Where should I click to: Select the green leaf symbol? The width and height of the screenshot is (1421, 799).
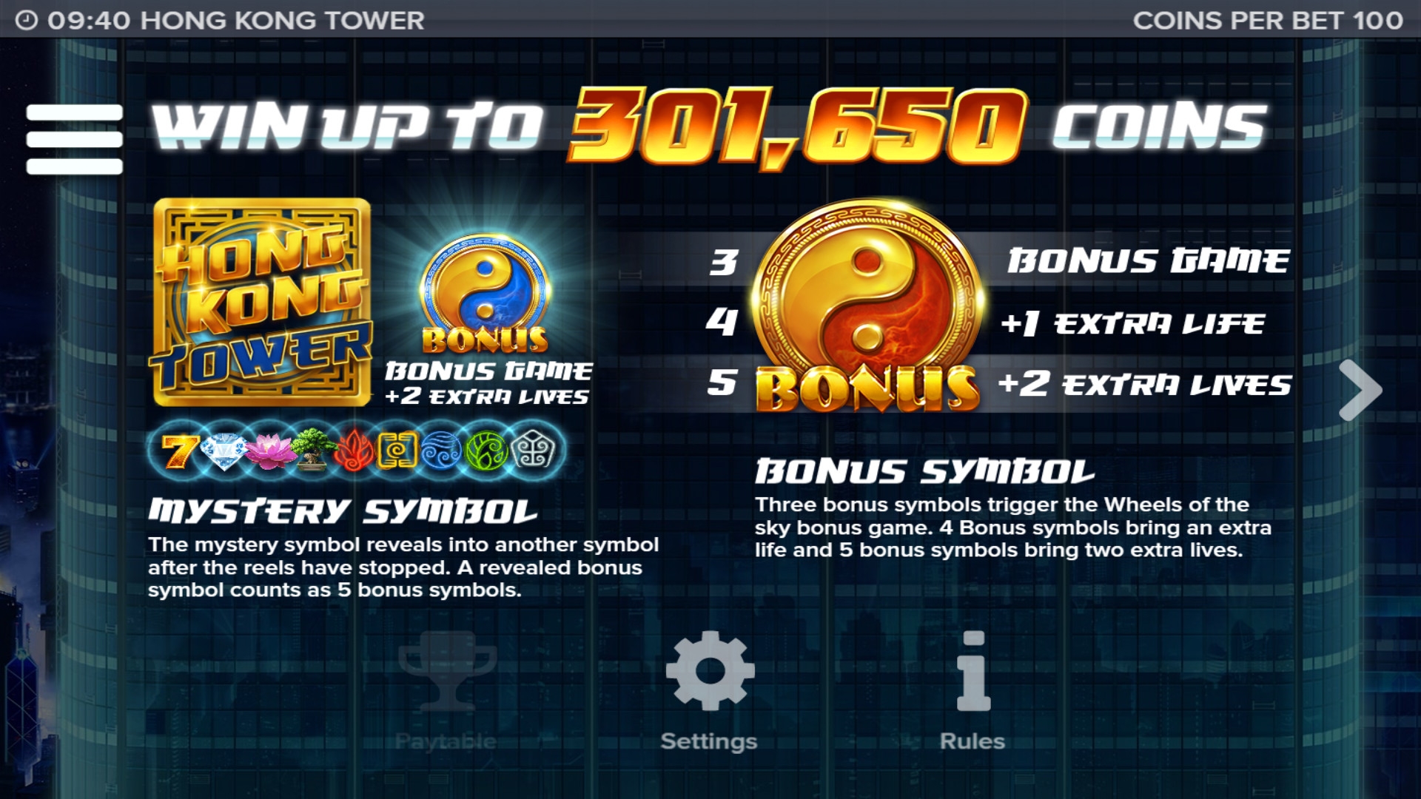[x=486, y=451]
